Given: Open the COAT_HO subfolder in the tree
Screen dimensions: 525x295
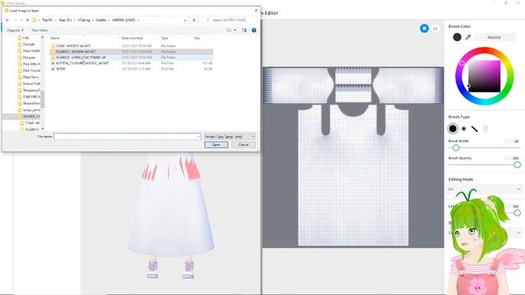Looking at the screenshot, I should (31, 123).
